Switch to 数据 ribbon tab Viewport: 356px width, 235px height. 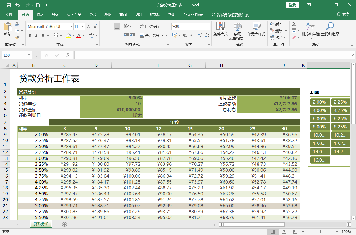108,15
